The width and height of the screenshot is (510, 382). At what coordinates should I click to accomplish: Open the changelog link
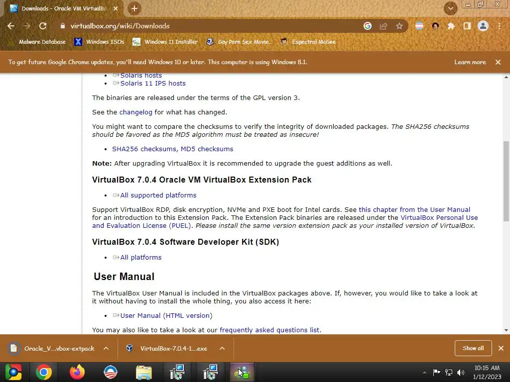coord(135,112)
